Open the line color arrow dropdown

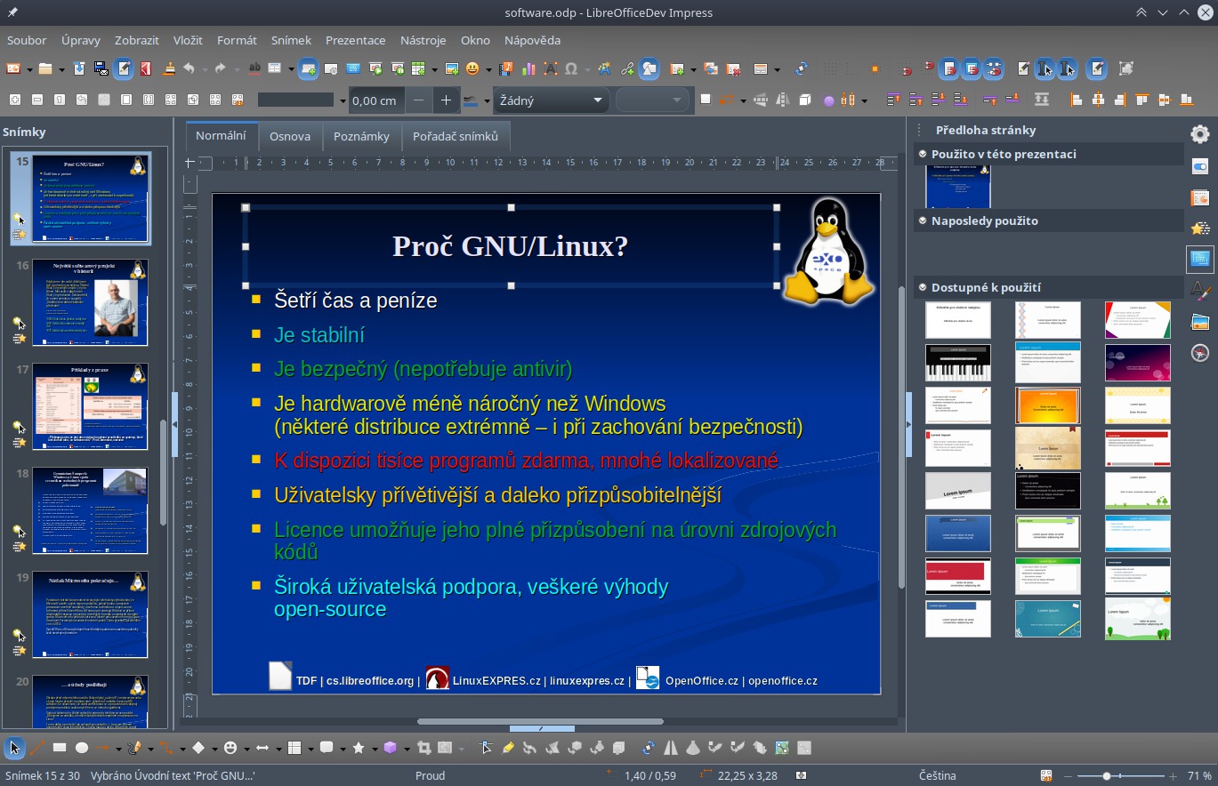(488, 100)
